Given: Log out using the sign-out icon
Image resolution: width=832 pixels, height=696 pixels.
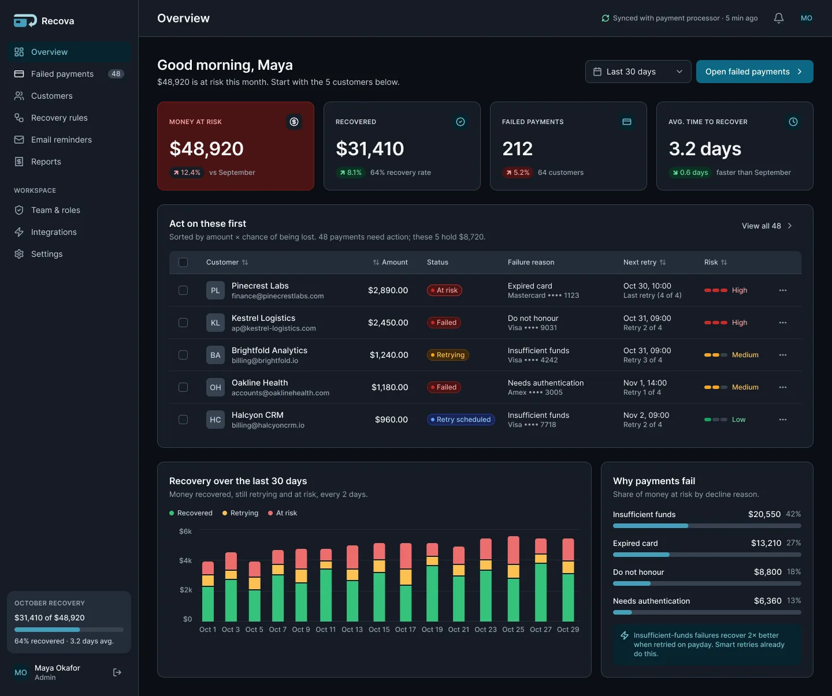Looking at the screenshot, I should pos(117,672).
